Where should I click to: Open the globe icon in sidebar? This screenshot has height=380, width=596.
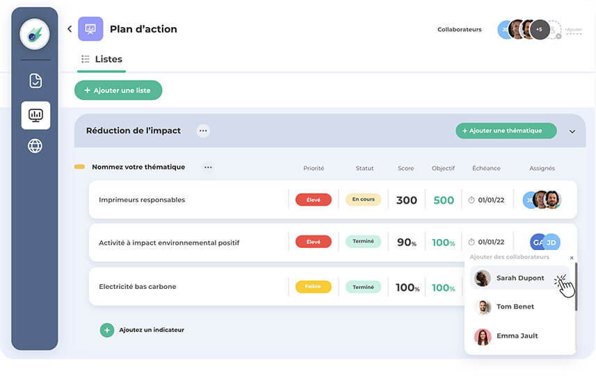35,146
